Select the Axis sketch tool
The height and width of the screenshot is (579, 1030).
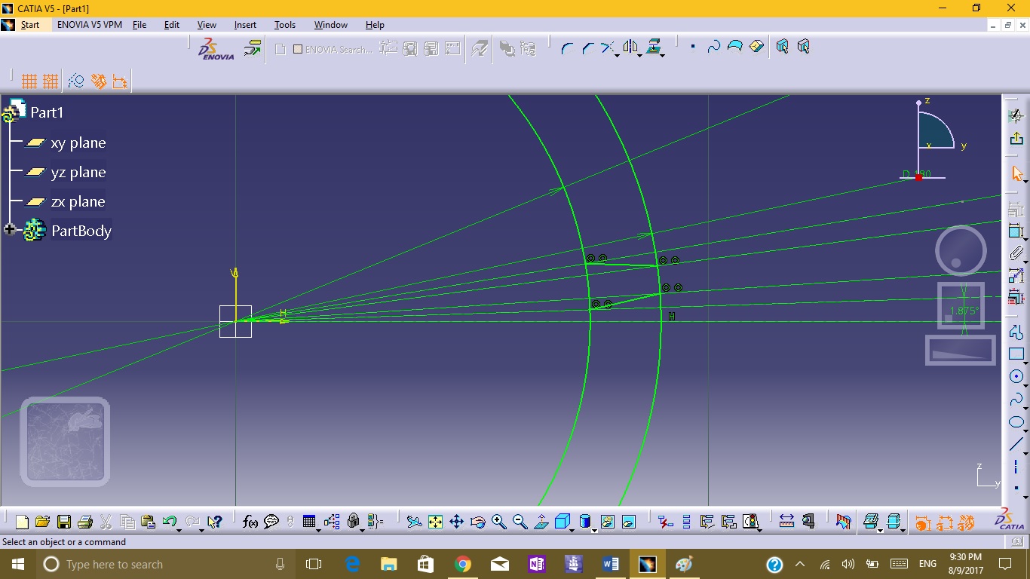tap(1016, 467)
